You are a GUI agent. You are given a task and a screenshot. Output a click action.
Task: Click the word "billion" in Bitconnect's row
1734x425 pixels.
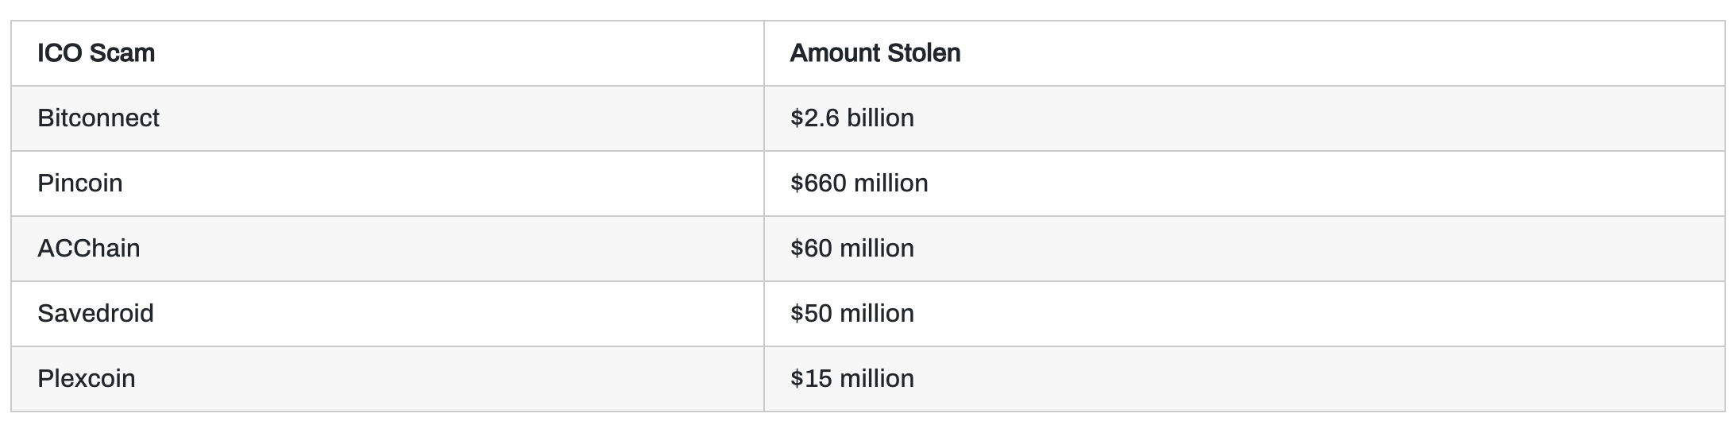coord(880,118)
